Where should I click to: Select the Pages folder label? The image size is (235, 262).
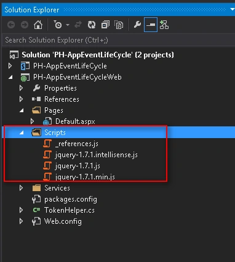[54, 110]
